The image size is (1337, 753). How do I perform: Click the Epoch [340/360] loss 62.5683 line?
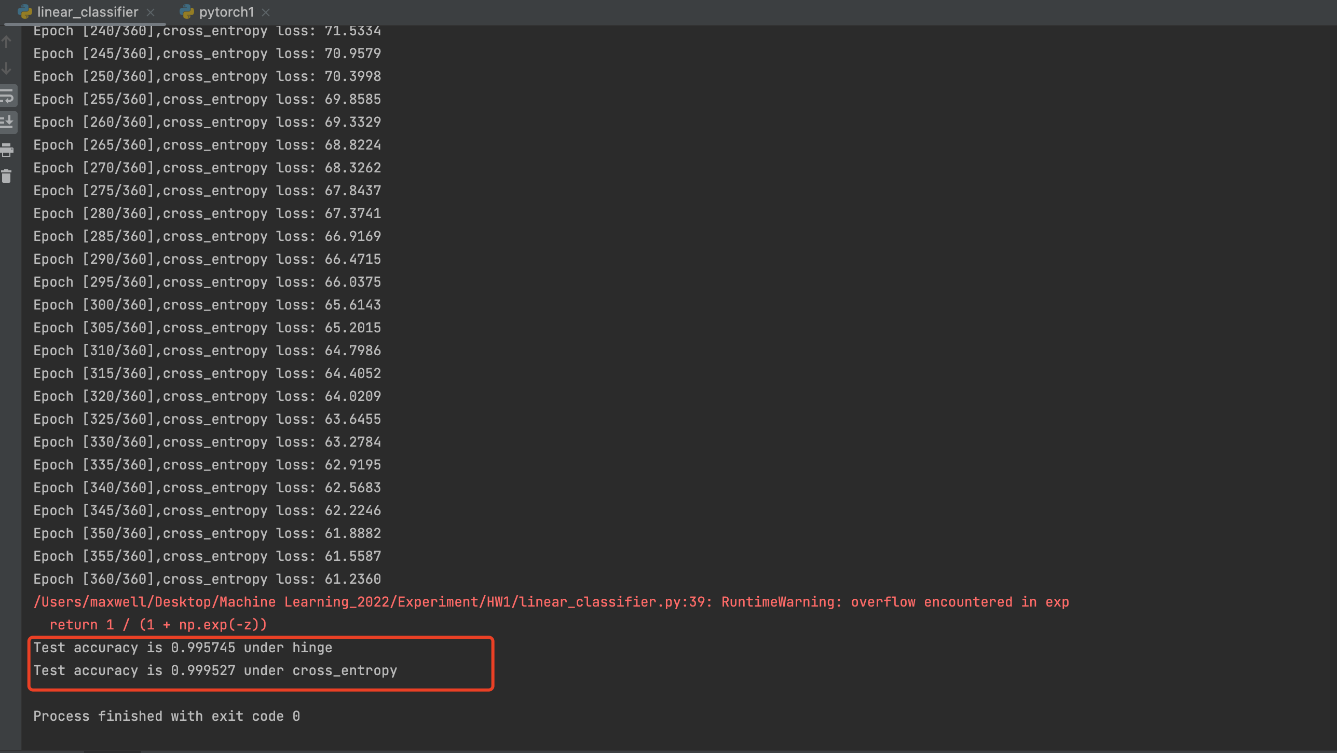207,488
